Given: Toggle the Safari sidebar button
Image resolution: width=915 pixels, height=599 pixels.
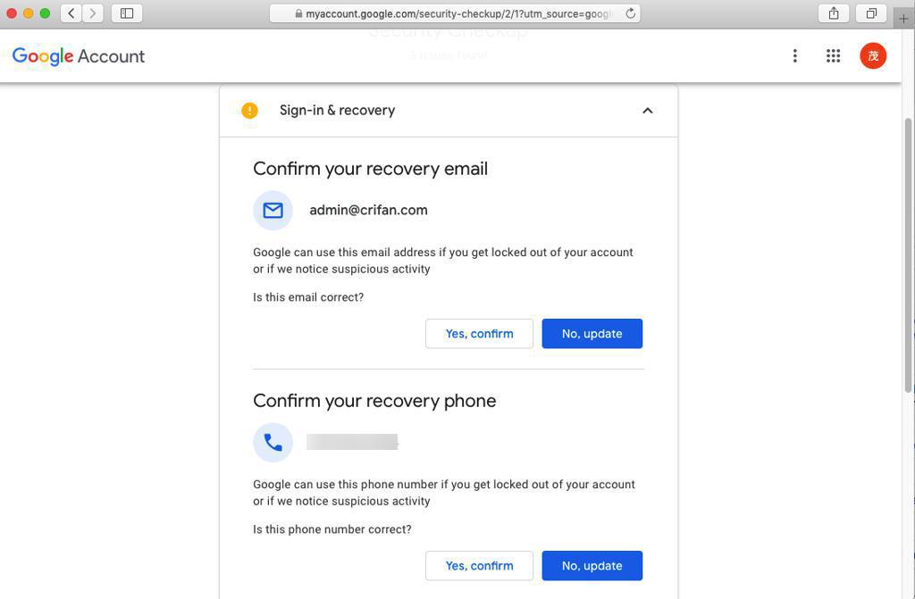Looking at the screenshot, I should 127,13.
